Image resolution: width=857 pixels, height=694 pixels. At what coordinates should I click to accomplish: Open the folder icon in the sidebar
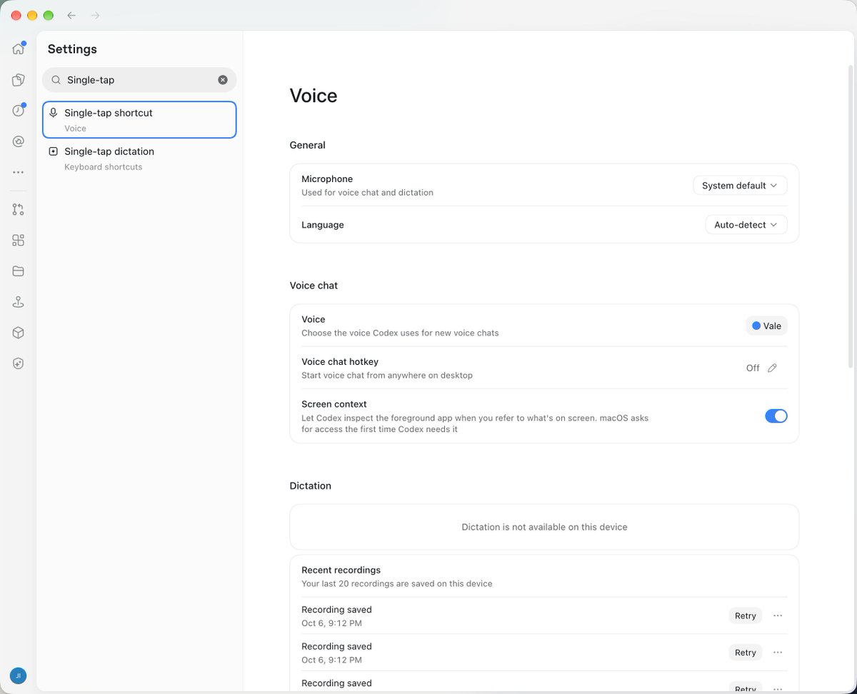pyautogui.click(x=19, y=271)
